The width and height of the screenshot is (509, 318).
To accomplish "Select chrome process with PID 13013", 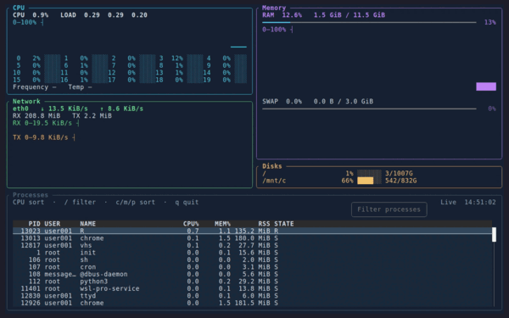I will [253, 238].
